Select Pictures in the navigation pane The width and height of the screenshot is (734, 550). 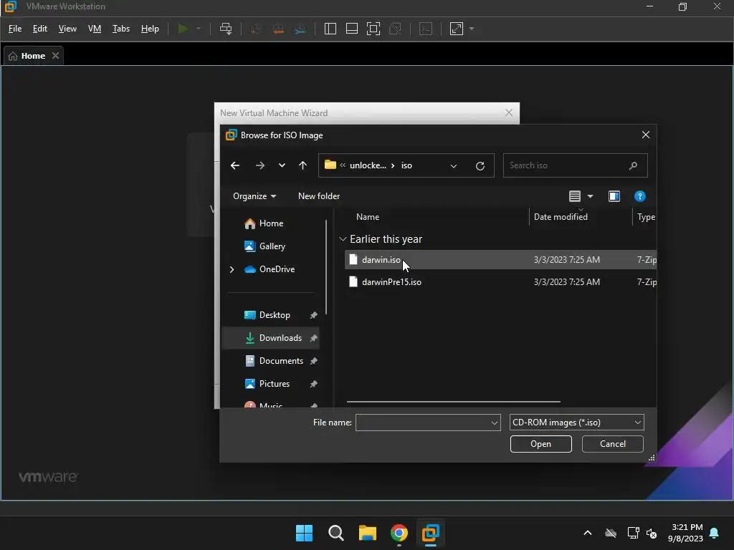point(273,384)
